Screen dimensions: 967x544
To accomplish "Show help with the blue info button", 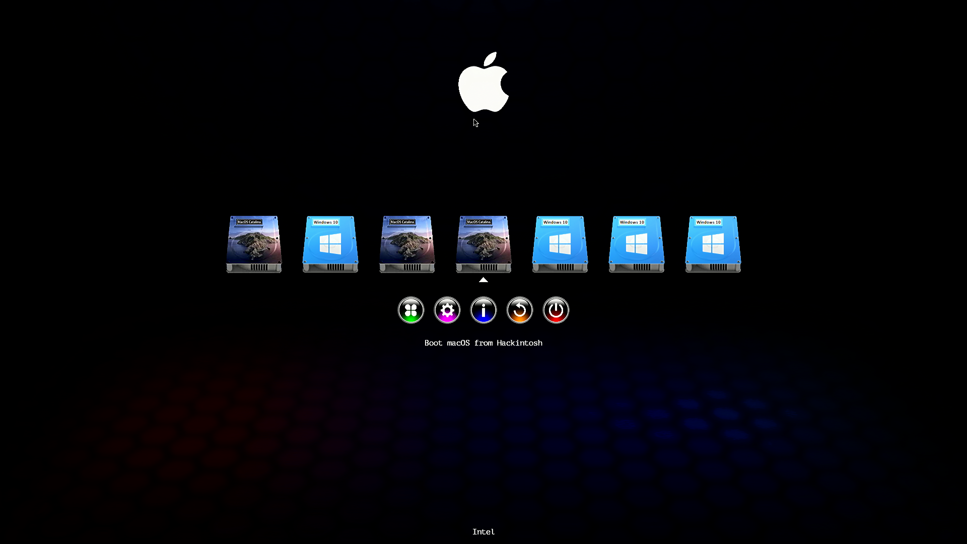I will pos(483,310).
